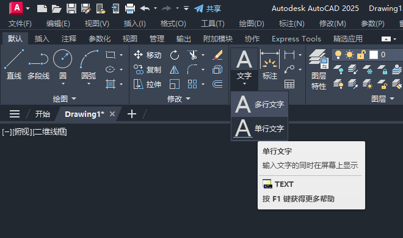Viewport: 403px width, 238px height.
Task: Open the 格式(O) menu
Action: [173, 24]
